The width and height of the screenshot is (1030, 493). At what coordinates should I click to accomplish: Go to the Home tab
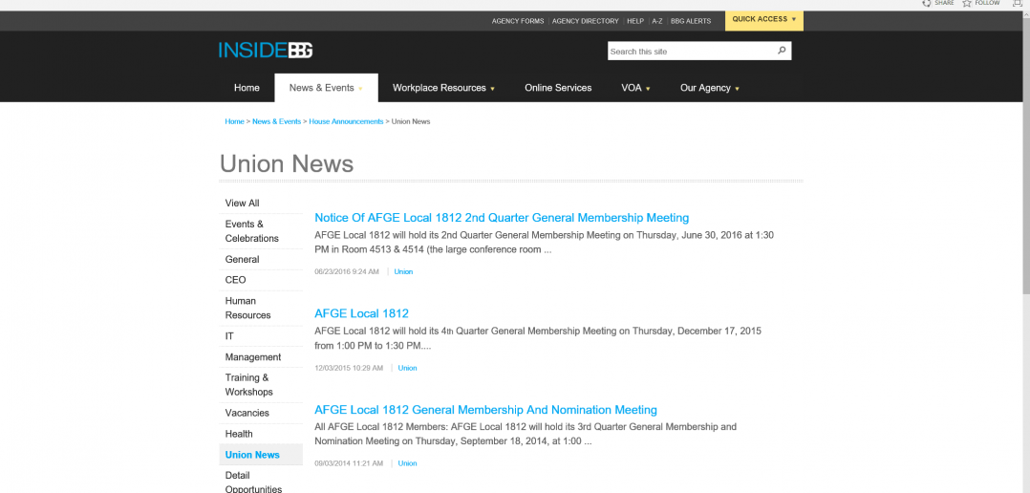pos(247,88)
